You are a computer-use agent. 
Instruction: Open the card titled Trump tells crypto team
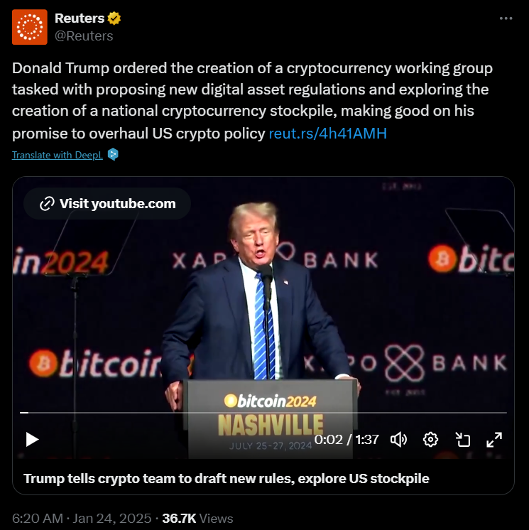pyautogui.click(x=227, y=479)
